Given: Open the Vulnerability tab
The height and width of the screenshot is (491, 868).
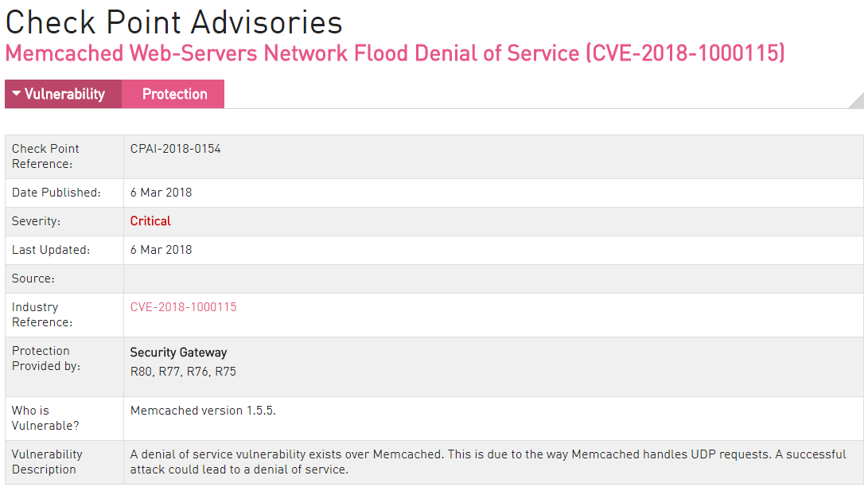Looking at the screenshot, I should [63, 94].
